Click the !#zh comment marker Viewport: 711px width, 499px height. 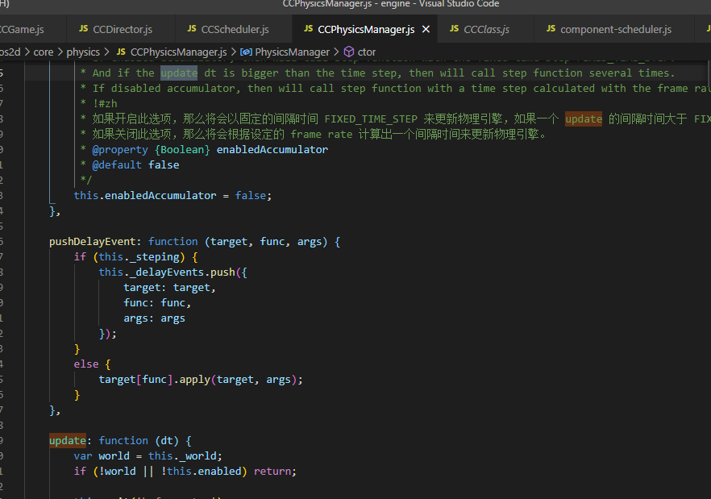pyautogui.click(x=105, y=104)
